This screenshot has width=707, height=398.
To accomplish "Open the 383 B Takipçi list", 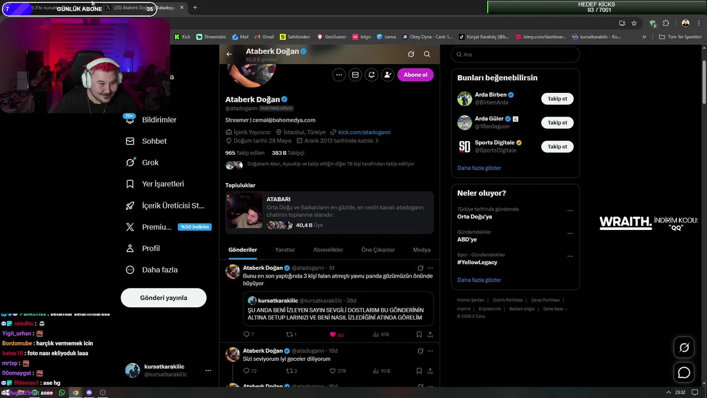I will 288,153.
